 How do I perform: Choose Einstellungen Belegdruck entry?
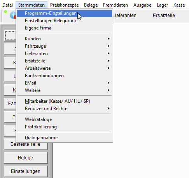pos(64,21)
